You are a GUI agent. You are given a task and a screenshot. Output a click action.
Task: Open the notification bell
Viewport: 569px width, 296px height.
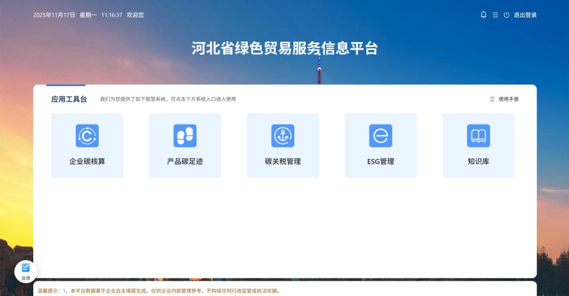tap(483, 15)
